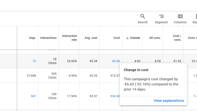The height and width of the screenshot is (111, 197).
Task: Sort by Cost column header
Action: [x=117, y=38]
